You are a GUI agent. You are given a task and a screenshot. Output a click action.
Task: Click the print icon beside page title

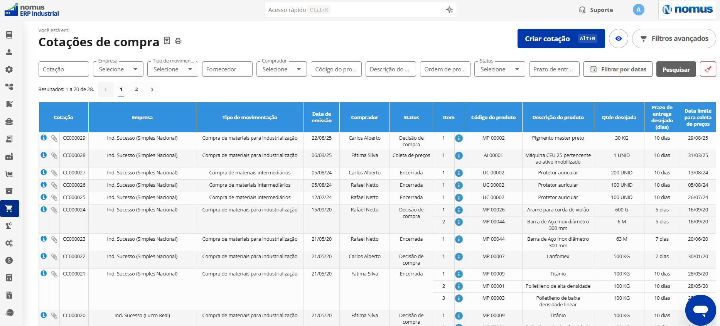click(178, 41)
